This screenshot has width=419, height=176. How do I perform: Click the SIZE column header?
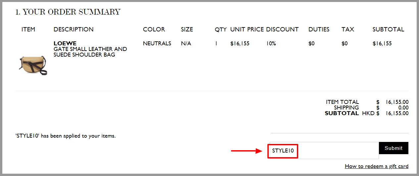[187, 29]
